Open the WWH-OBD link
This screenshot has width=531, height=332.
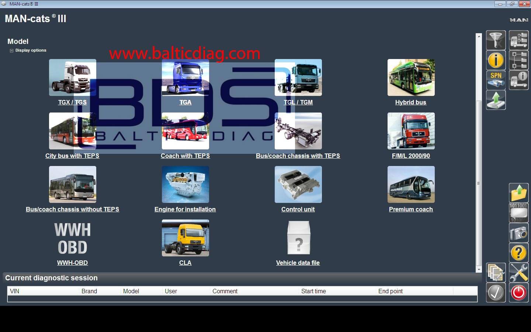(x=72, y=263)
